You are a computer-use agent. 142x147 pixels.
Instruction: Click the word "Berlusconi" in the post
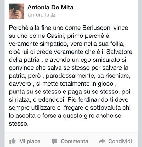(97, 28)
